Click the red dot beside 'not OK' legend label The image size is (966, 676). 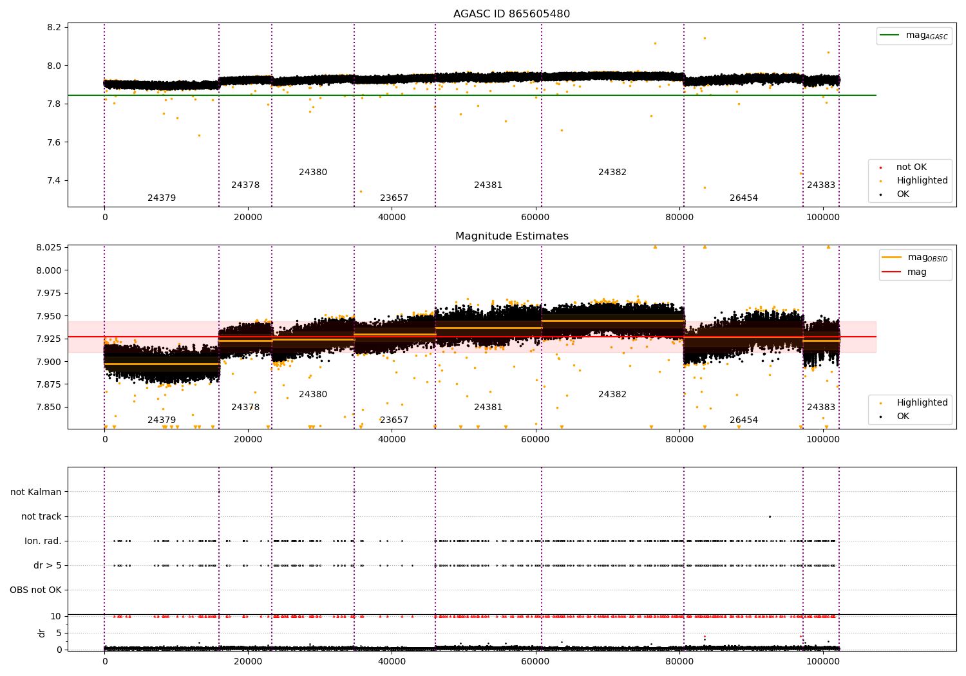(x=880, y=167)
